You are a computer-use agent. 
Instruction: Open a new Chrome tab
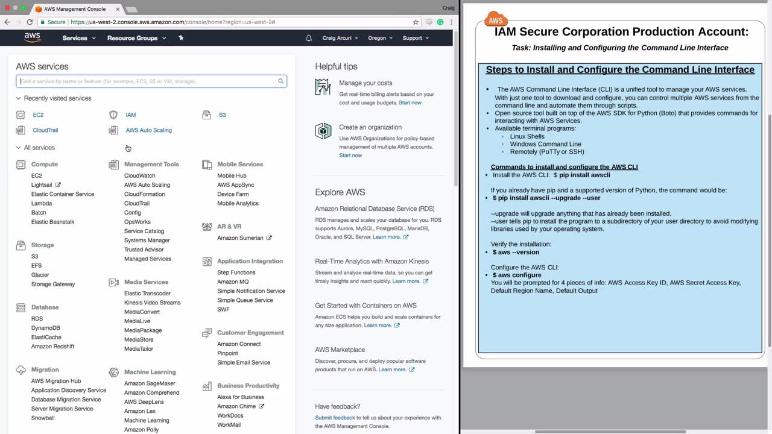[131, 9]
